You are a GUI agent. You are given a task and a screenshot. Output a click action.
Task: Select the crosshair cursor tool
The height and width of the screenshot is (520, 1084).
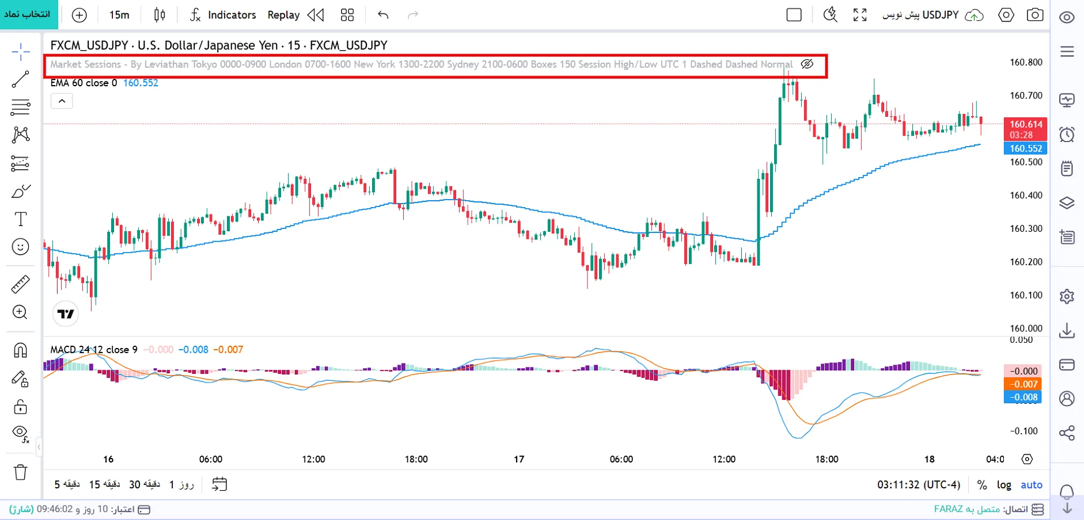[x=21, y=52]
